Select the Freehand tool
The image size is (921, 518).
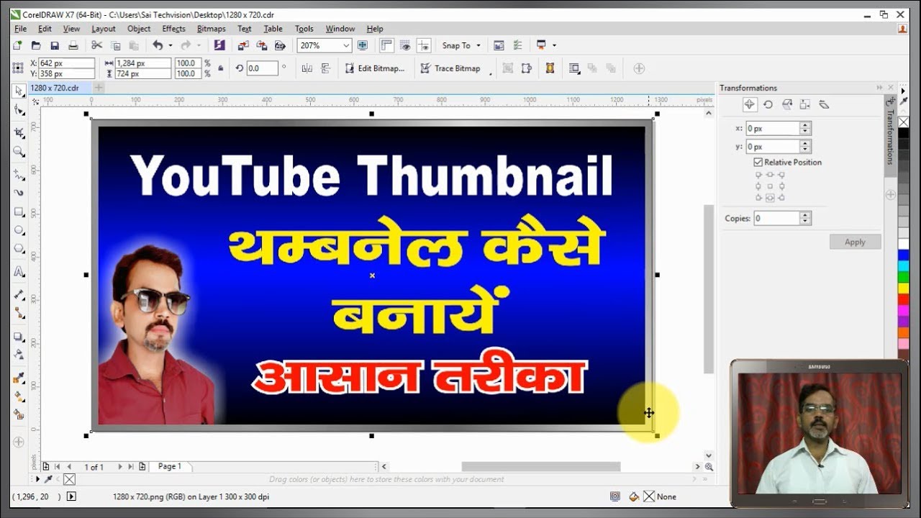19,174
